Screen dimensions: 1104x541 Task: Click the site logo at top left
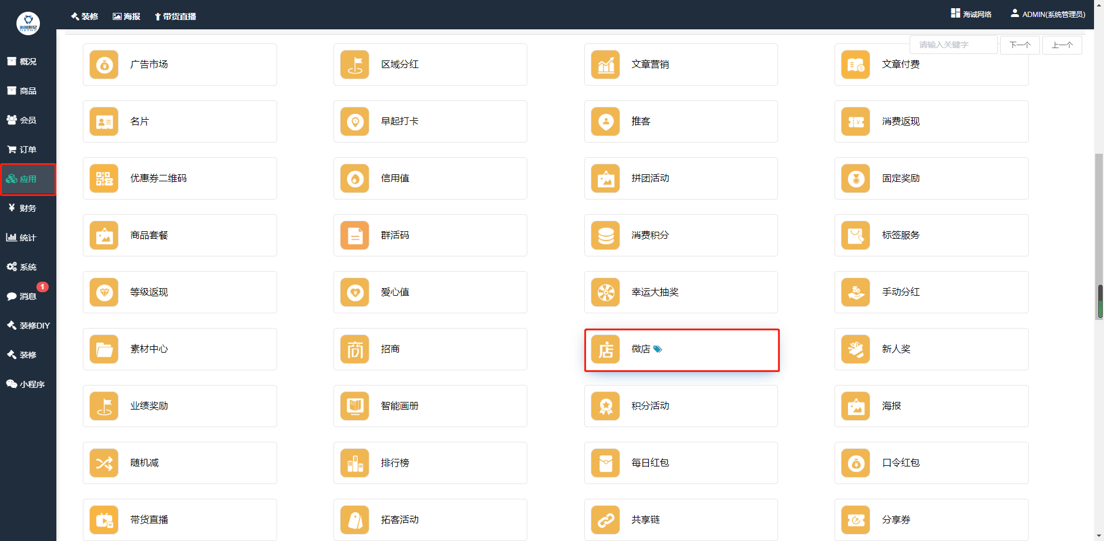pos(28,23)
